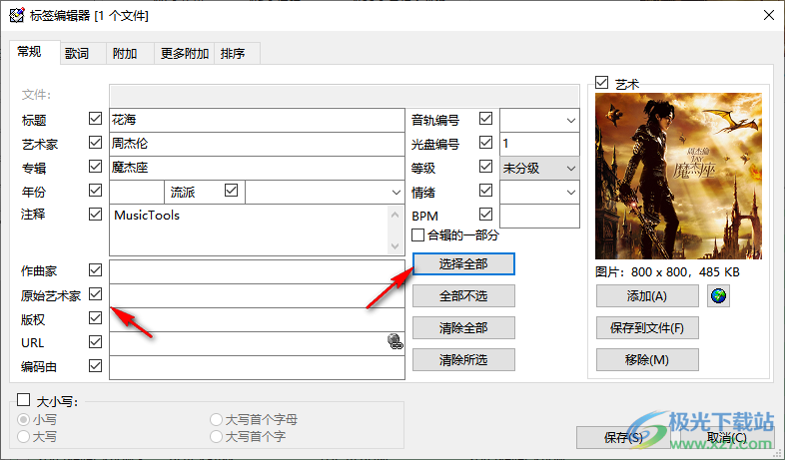Viewport: 785px width, 460px height.
Task: Toggle the 版权 checkbox
Action: pyautogui.click(x=95, y=318)
